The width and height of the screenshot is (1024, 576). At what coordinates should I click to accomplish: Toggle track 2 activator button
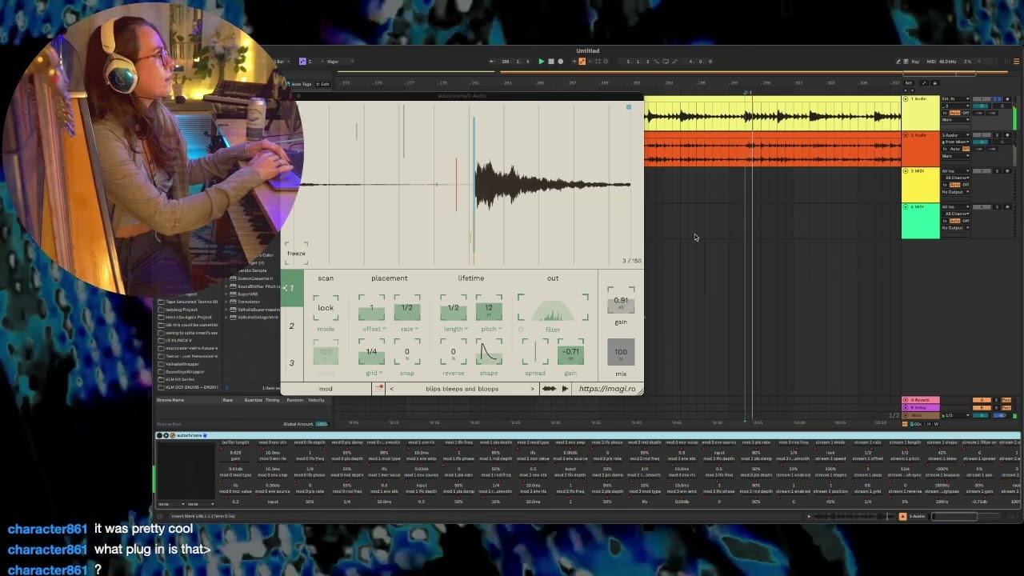(982, 135)
